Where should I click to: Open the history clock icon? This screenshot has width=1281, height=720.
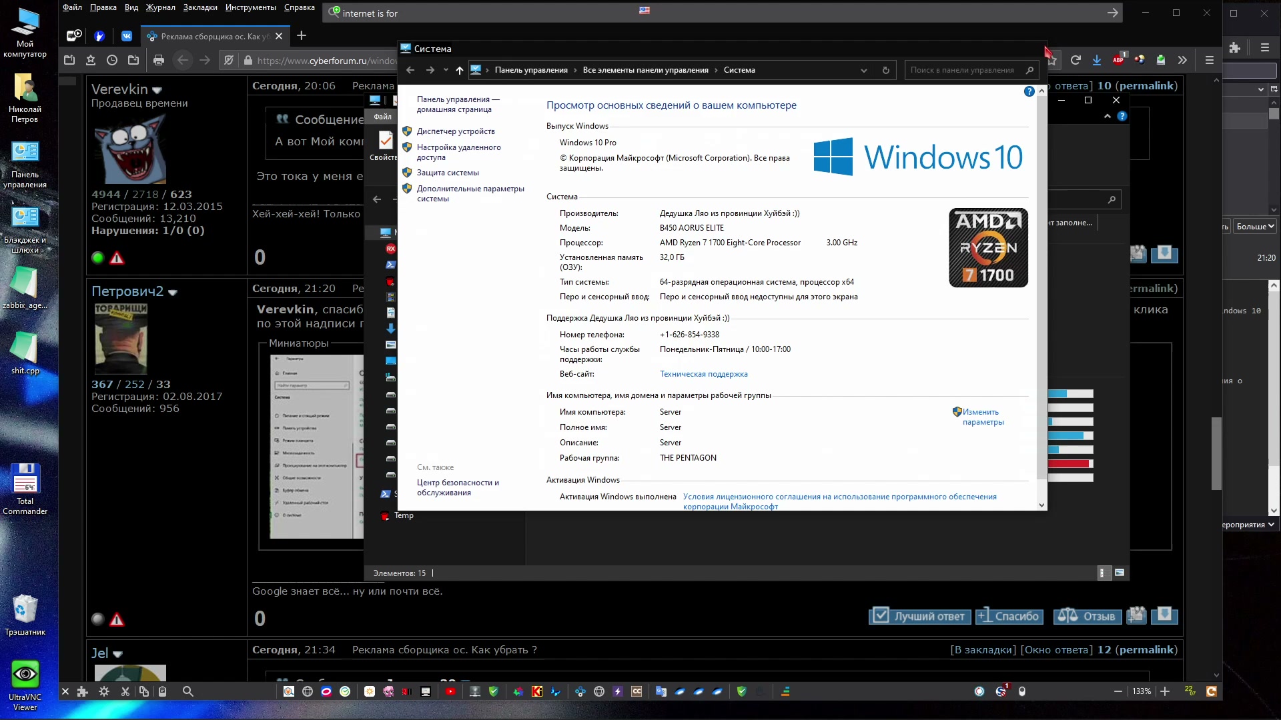click(x=112, y=61)
